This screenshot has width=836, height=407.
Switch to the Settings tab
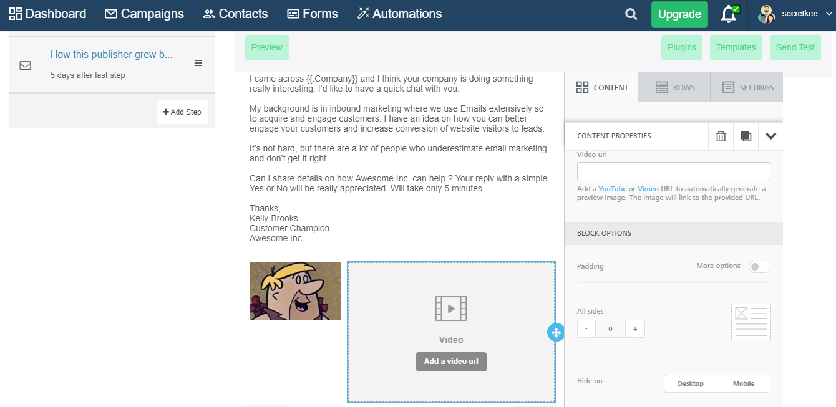coord(747,87)
